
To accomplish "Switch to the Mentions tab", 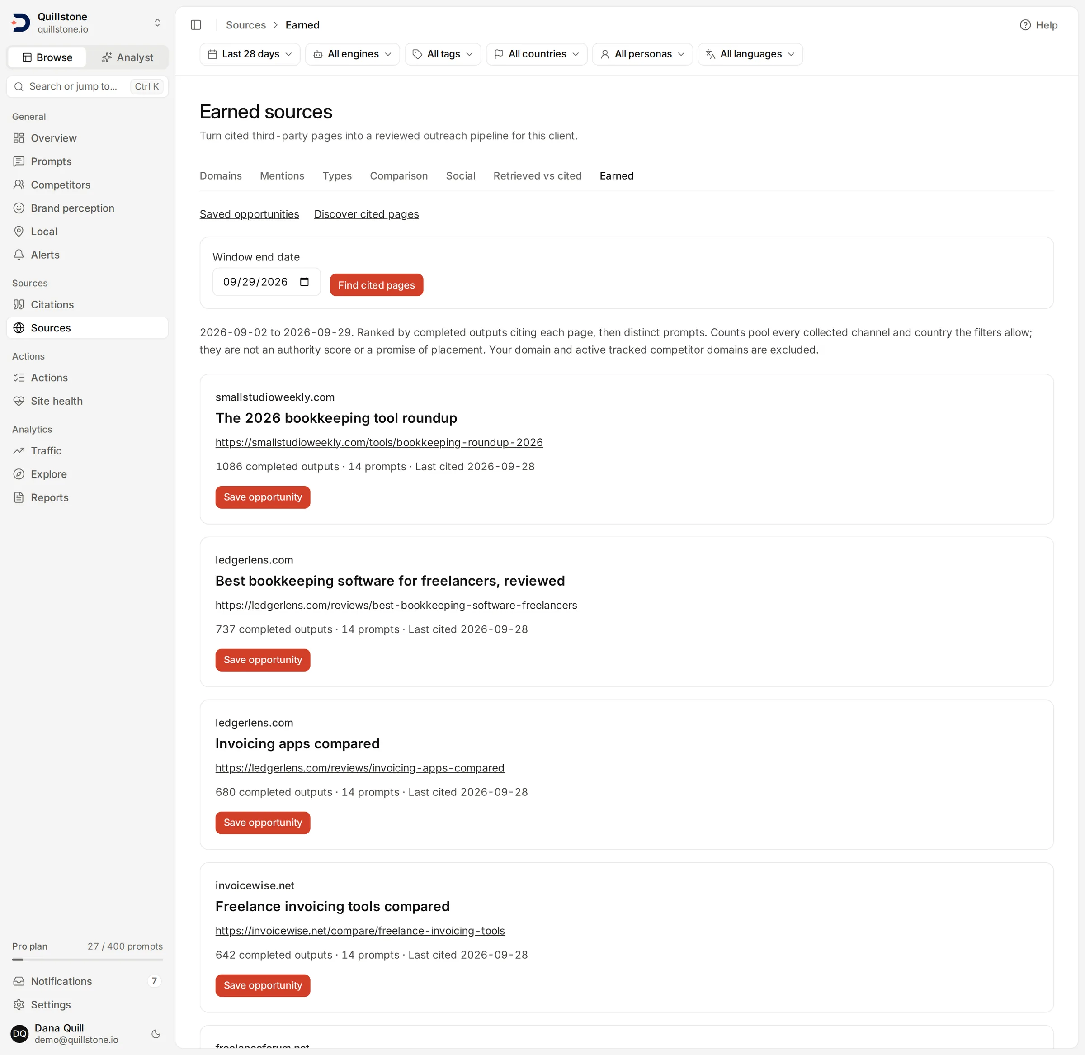I will (282, 175).
